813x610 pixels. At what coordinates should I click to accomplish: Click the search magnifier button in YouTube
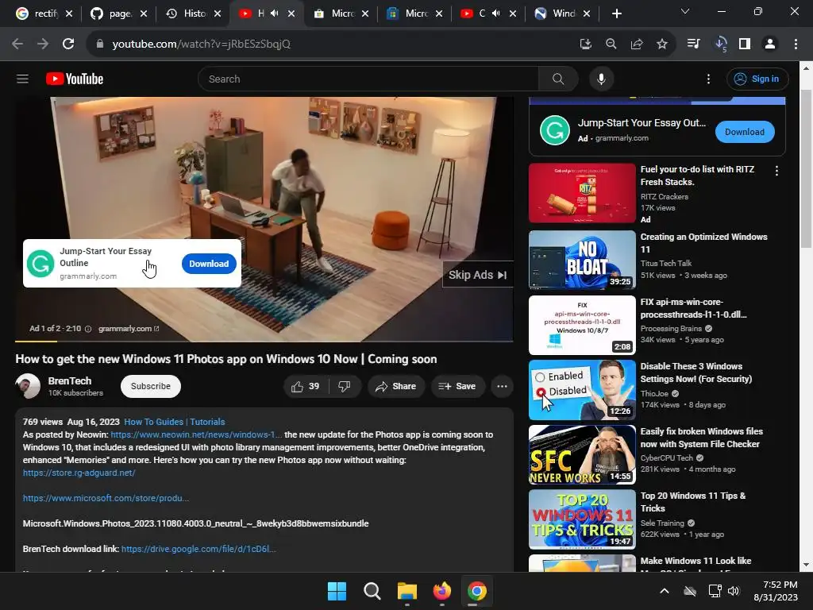pos(558,79)
